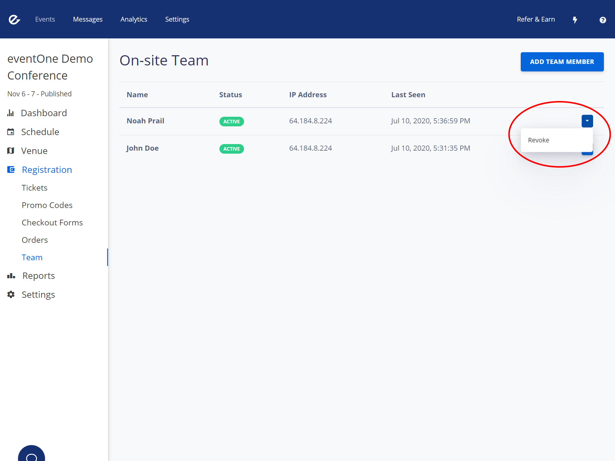
Task: Click the Name column header
Action: [137, 95]
